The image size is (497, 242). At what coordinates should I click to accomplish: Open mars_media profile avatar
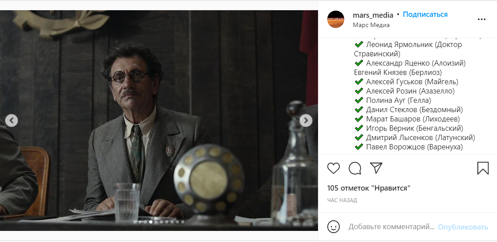[x=336, y=20]
